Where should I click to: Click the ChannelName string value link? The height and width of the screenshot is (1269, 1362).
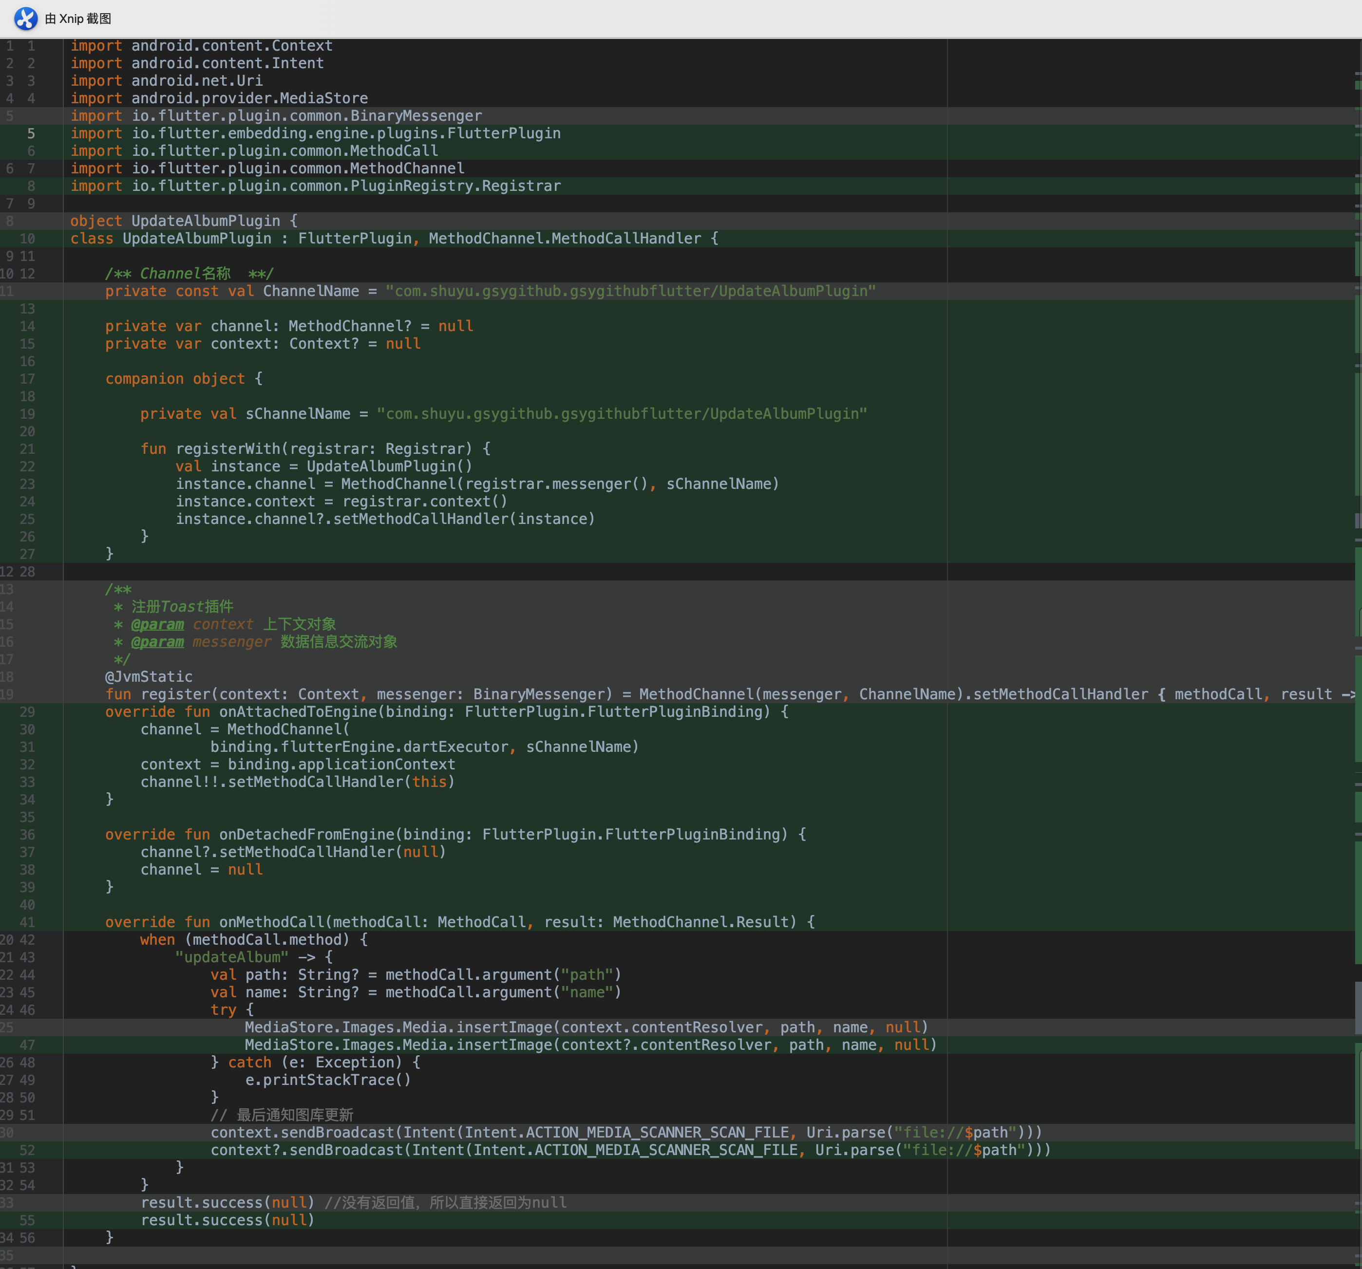630,291
